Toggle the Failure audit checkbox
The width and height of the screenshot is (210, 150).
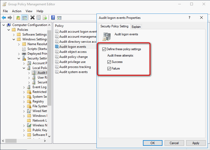(x=109, y=68)
